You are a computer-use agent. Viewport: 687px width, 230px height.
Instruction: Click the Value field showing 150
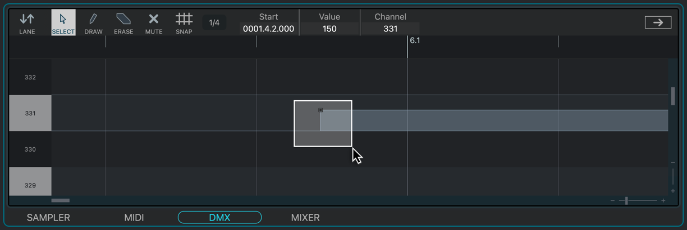329,29
